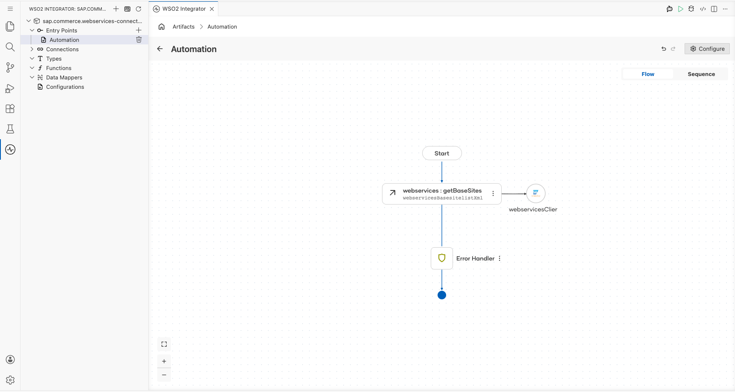Switch diagram view to Sequence
735x392 pixels.
tap(701, 74)
